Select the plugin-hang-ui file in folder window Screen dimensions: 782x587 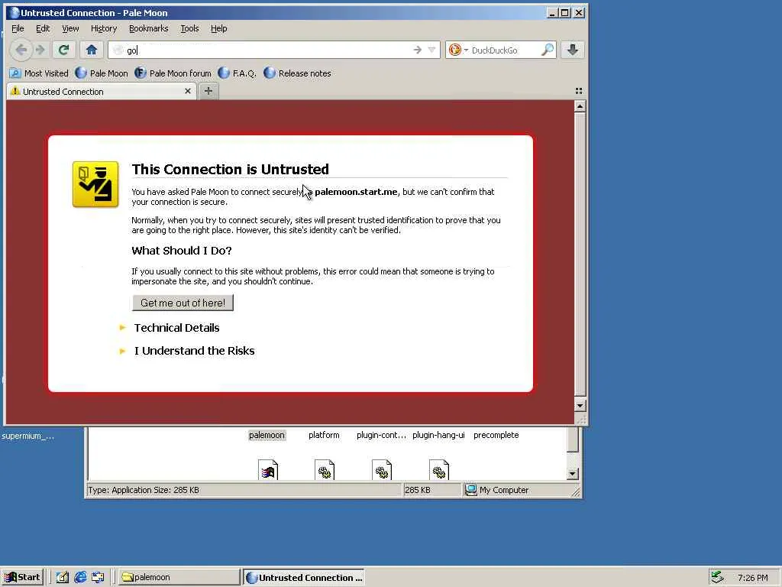438,435
